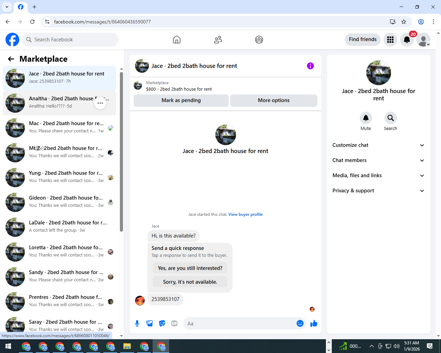Expand Chat members section
The image size is (441, 353).
379,160
